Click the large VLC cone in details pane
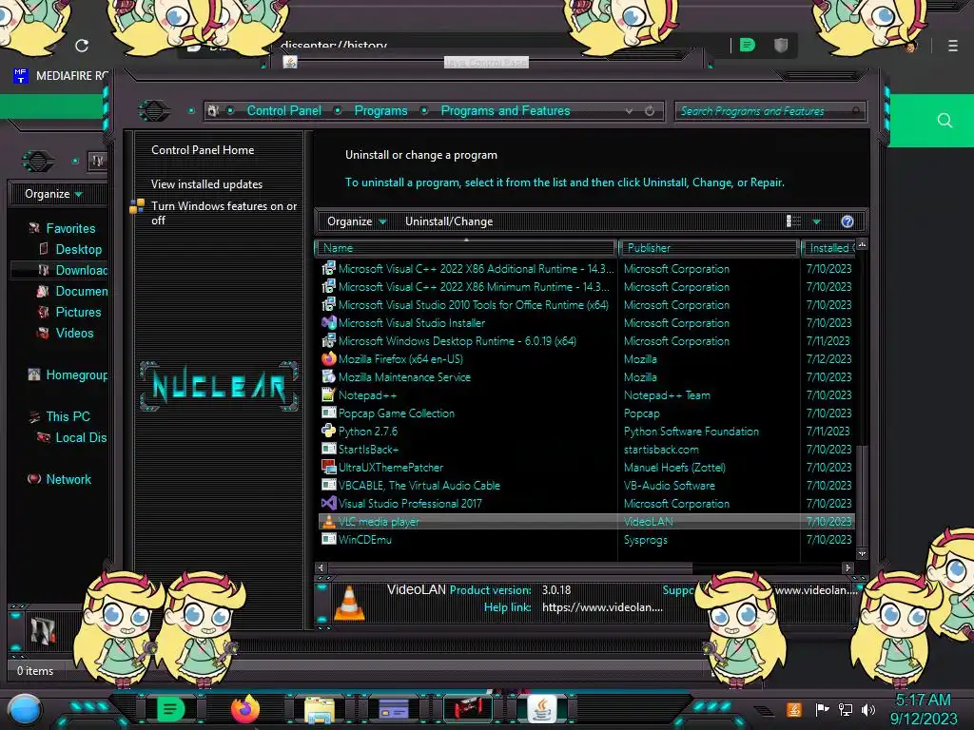 click(349, 602)
